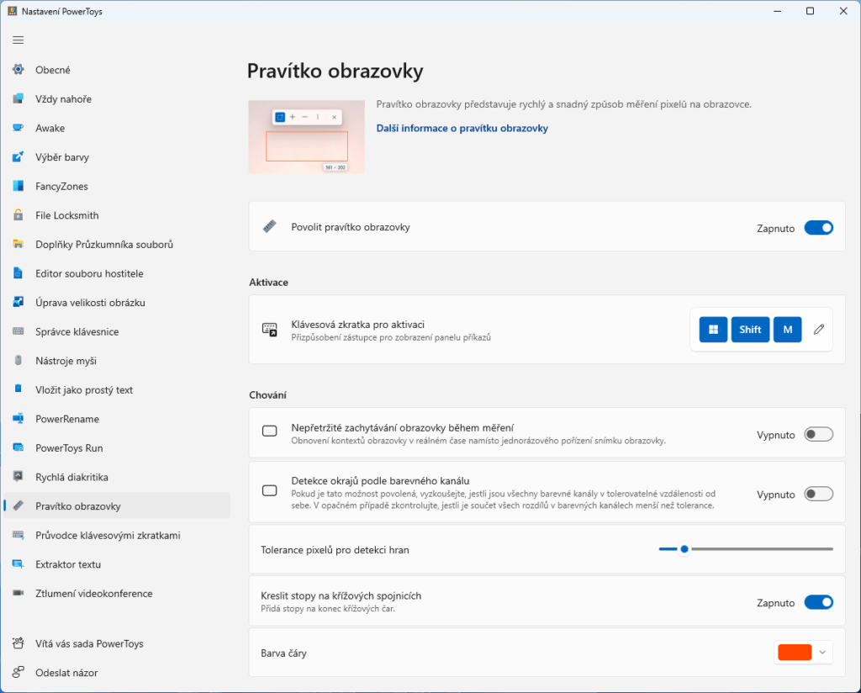The image size is (861, 693).
Task: Click the Pravítko obrazovky preview thumbnail
Action: (x=306, y=137)
